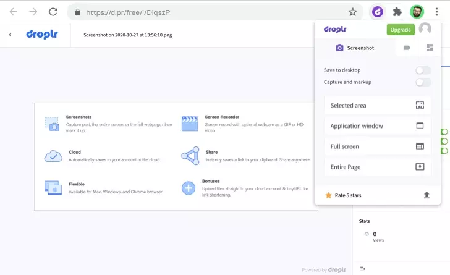450x275 pixels.
Task: Switch to the video recording tab
Action: 407,48
